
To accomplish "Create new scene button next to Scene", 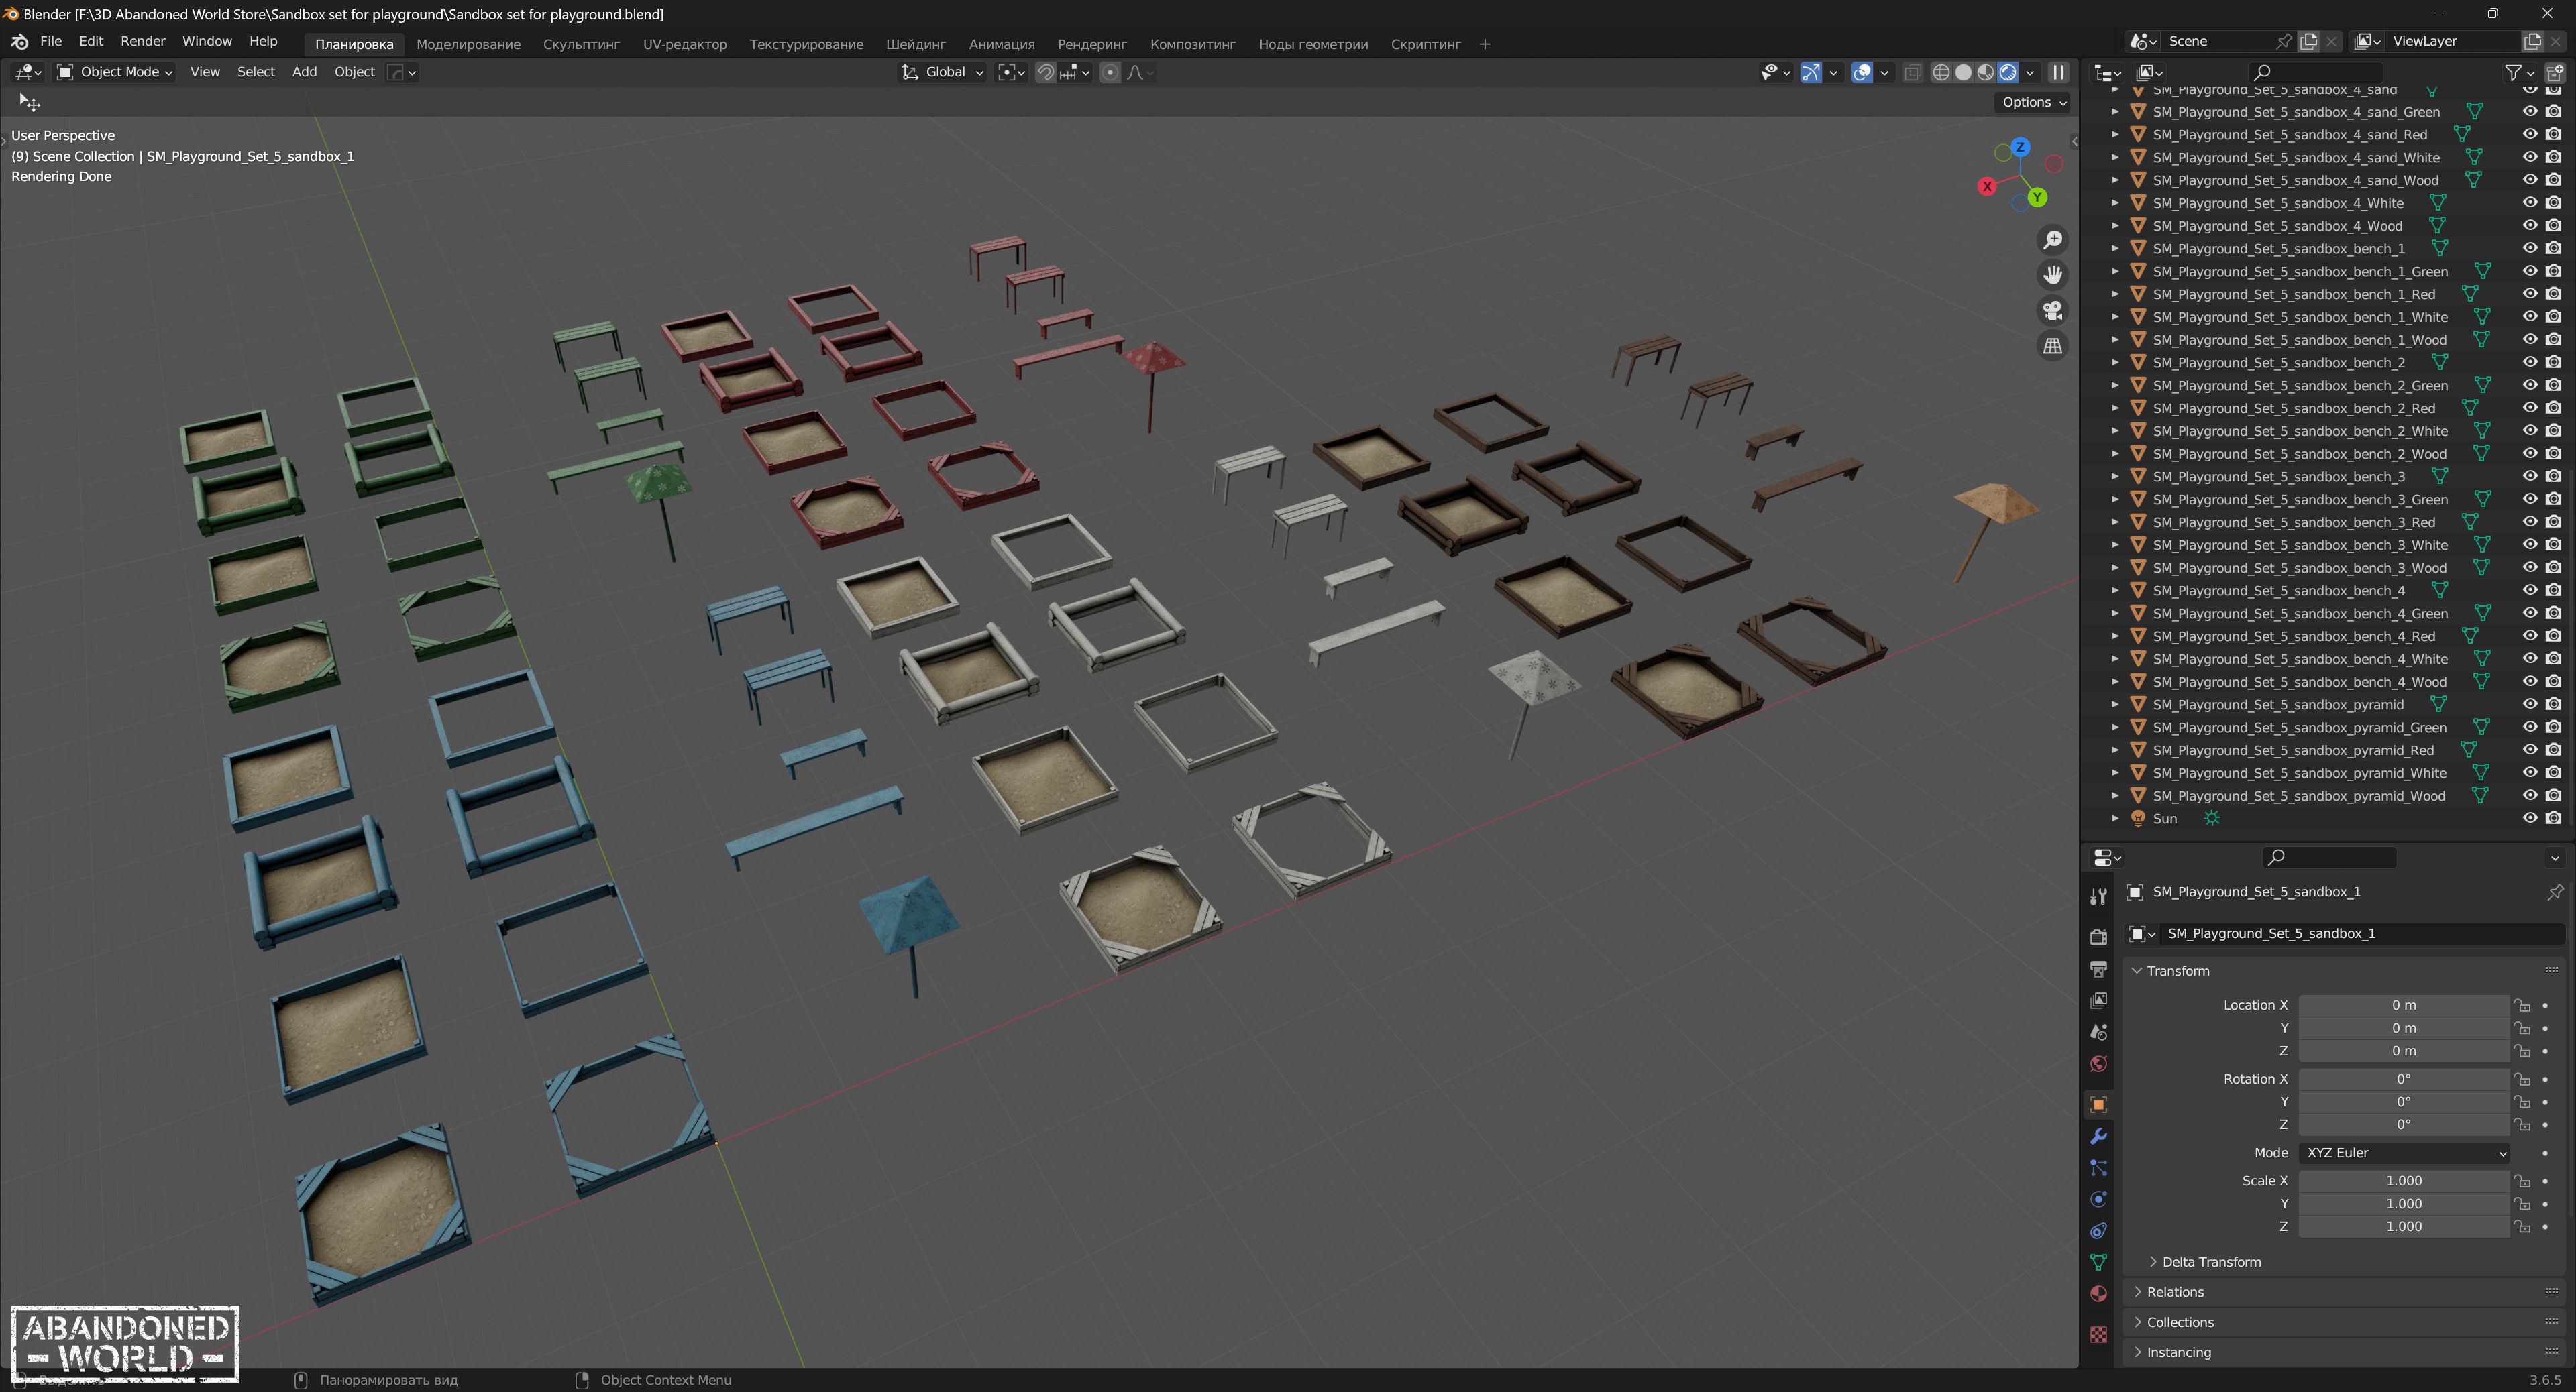I will [x=2308, y=41].
